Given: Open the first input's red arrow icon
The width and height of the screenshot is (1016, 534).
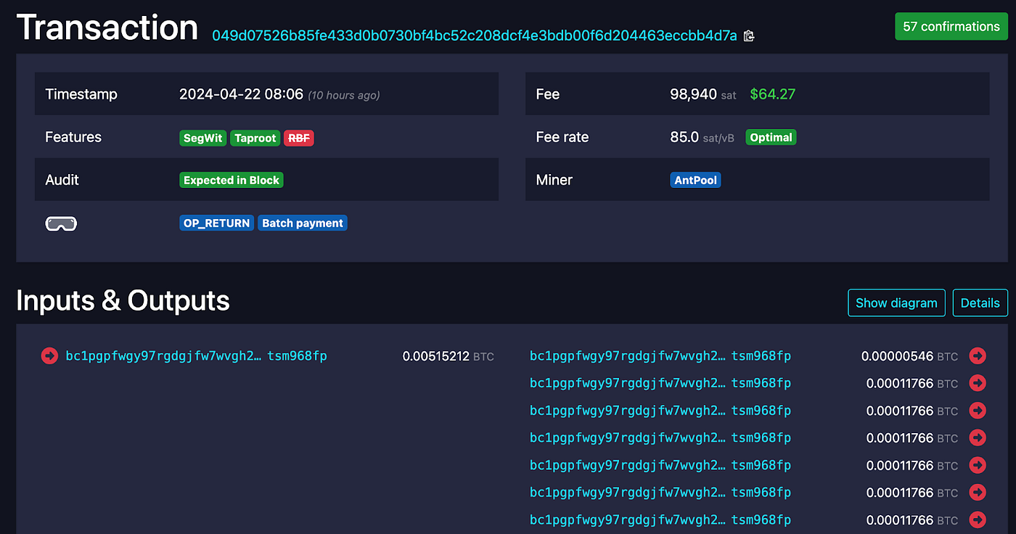Looking at the screenshot, I should click(x=49, y=356).
